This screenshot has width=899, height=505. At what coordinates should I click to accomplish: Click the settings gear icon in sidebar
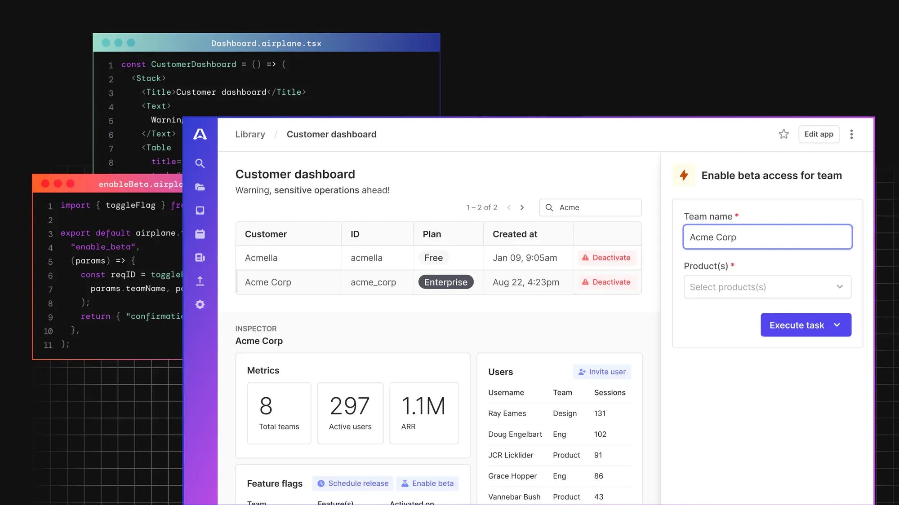click(x=200, y=305)
